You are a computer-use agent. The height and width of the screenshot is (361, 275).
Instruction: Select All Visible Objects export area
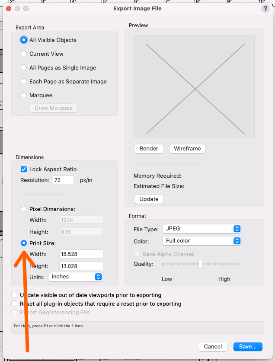tap(24, 40)
